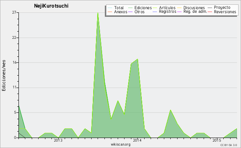Click the 2013 x-axis label
This screenshot has height=148, width=241.
[58, 140]
